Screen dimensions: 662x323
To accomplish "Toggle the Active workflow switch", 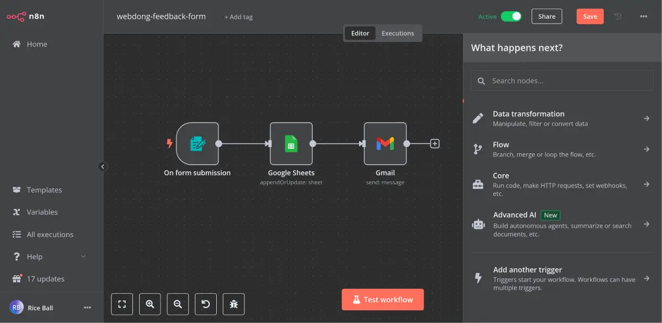I will (x=511, y=17).
